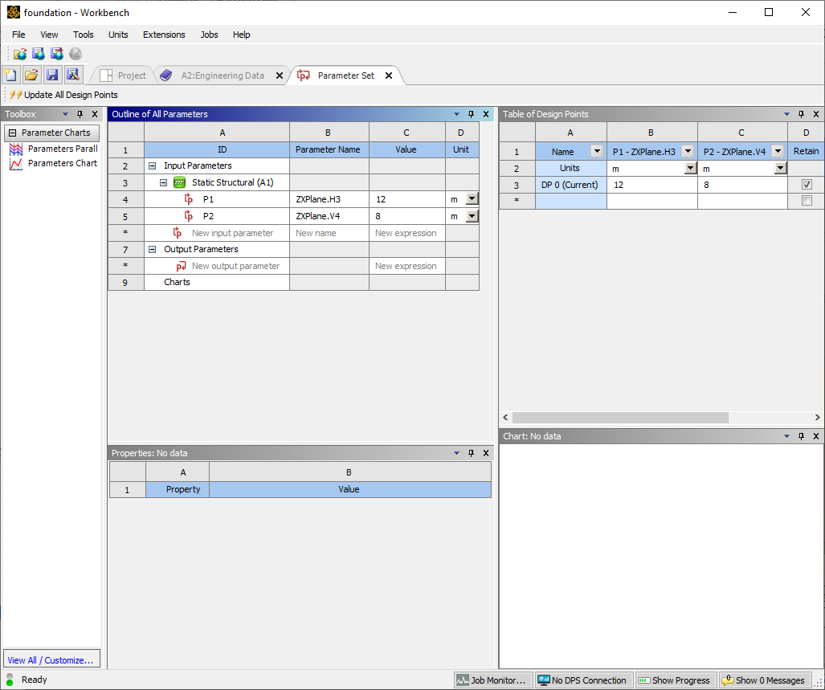Viewport: 825px width, 690px height.
Task: Click the Import icon in top toolbar
Action: pos(20,54)
